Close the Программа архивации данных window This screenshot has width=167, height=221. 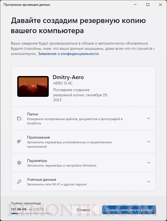pos(160,5)
